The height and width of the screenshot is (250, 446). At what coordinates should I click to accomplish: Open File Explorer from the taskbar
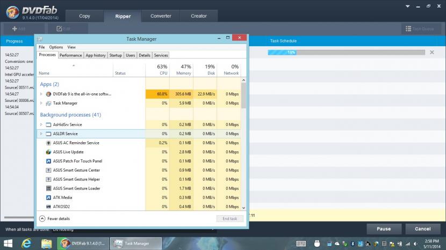coord(46,244)
